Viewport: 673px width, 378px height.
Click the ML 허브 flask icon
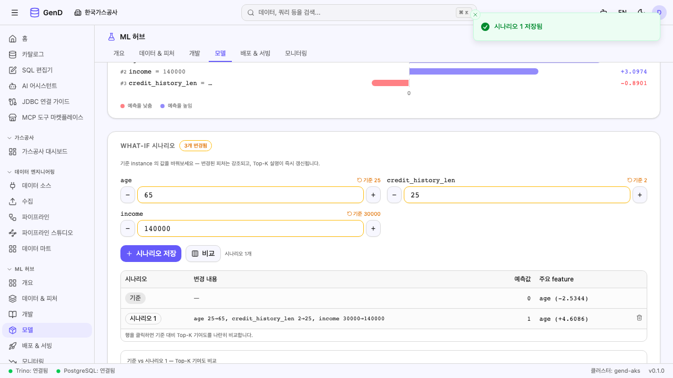click(x=111, y=37)
